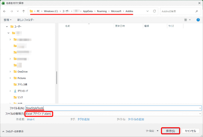
Task: Open the recent locations chevron
Action: pyautogui.click(x=18, y=11)
